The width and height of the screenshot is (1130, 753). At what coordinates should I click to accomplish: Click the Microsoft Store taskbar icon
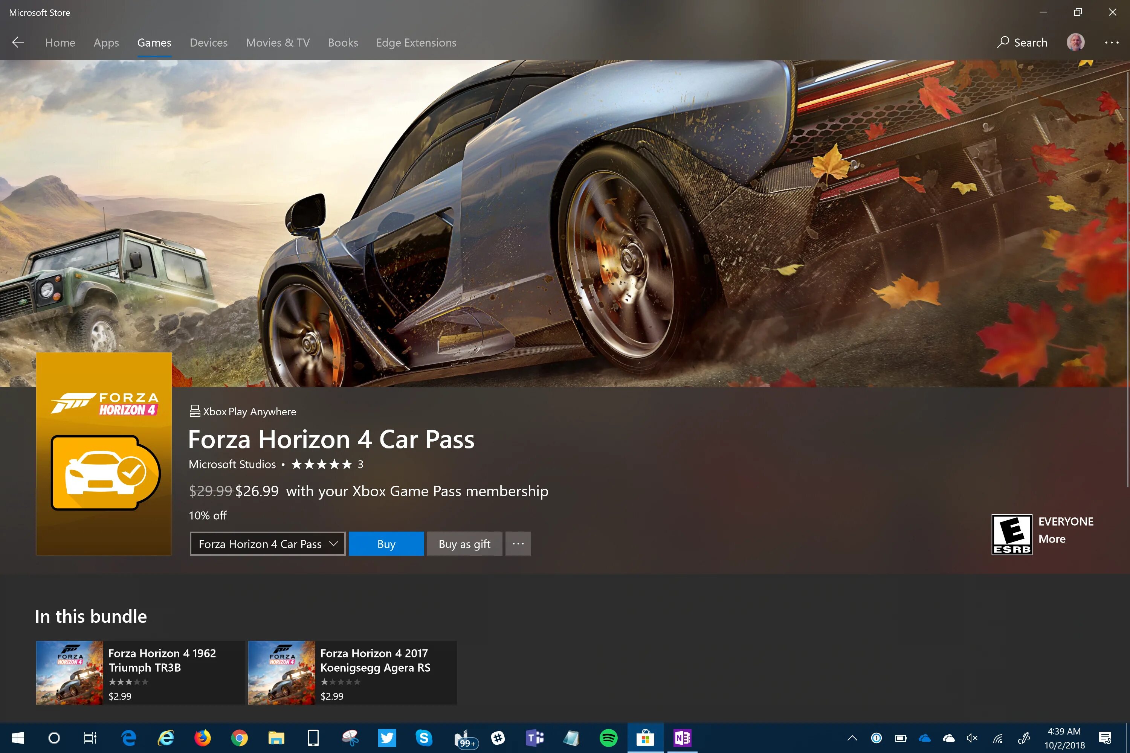(x=645, y=738)
